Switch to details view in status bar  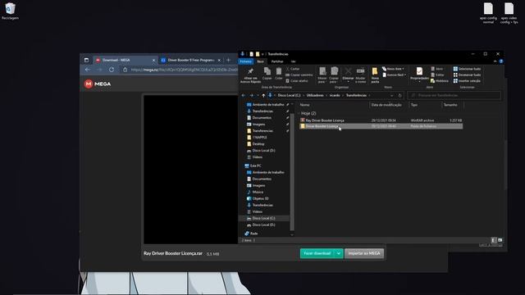(494, 240)
